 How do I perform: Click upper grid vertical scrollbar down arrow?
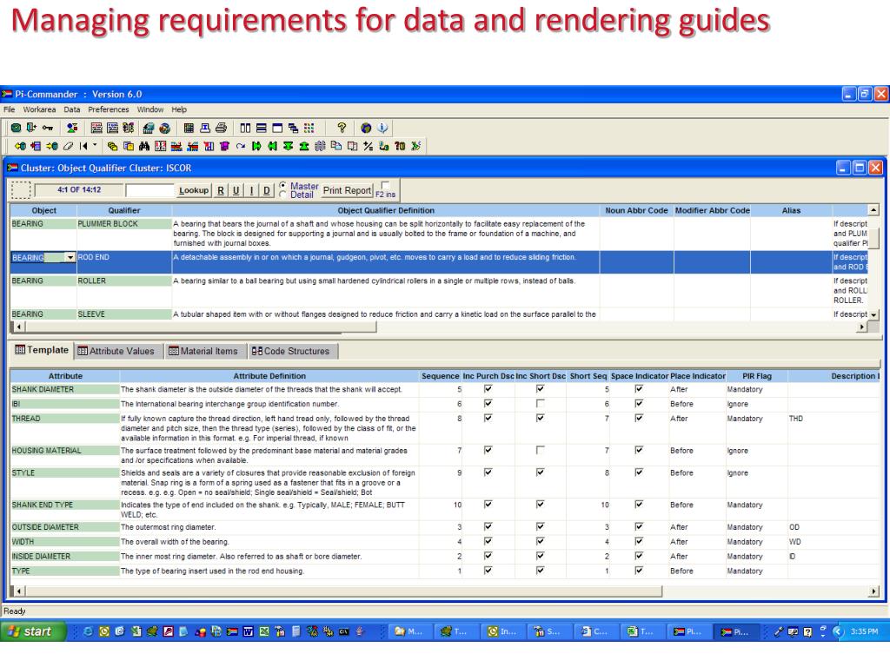point(873,314)
